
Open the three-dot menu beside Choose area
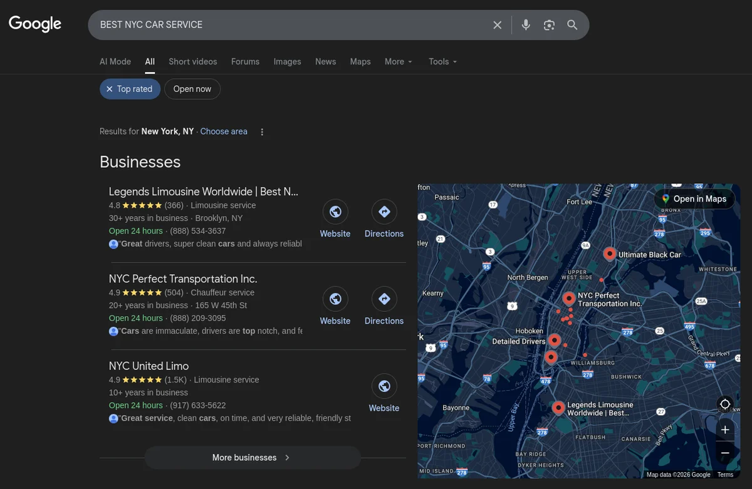[x=262, y=132]
